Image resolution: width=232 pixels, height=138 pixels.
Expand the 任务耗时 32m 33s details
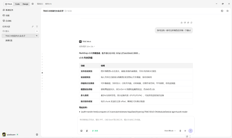(x=87, y=47)
